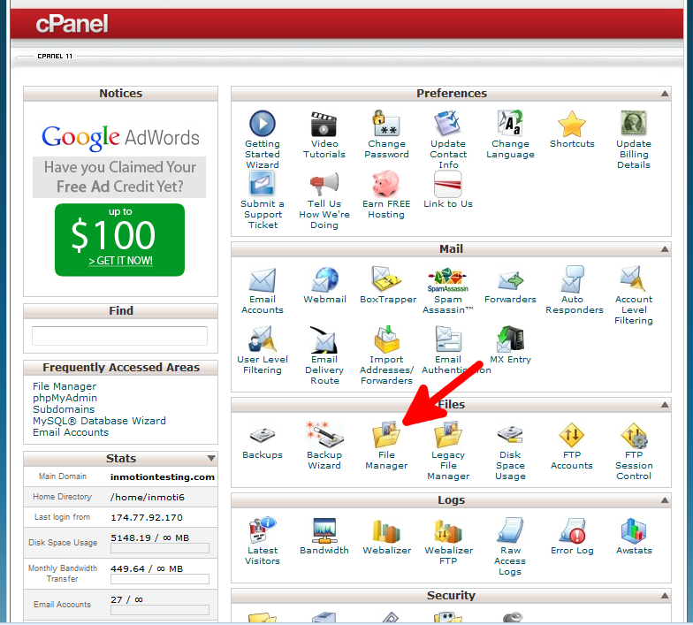Collapse the Logs section
This screenshot has width=693, height=625.
pyautogui.click(x=665, y=500)
